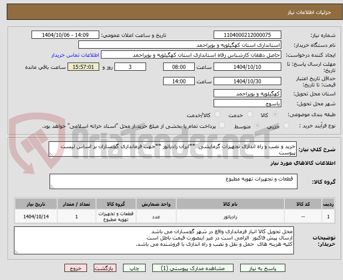Click the price validity date 1404/10/30

pos(247,81)
